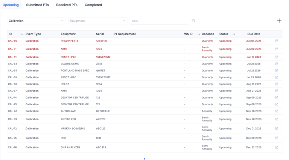Open the edit icon for CAL-69
The width and height of the screenshot is (289, 160).
(x=277, y=119)
